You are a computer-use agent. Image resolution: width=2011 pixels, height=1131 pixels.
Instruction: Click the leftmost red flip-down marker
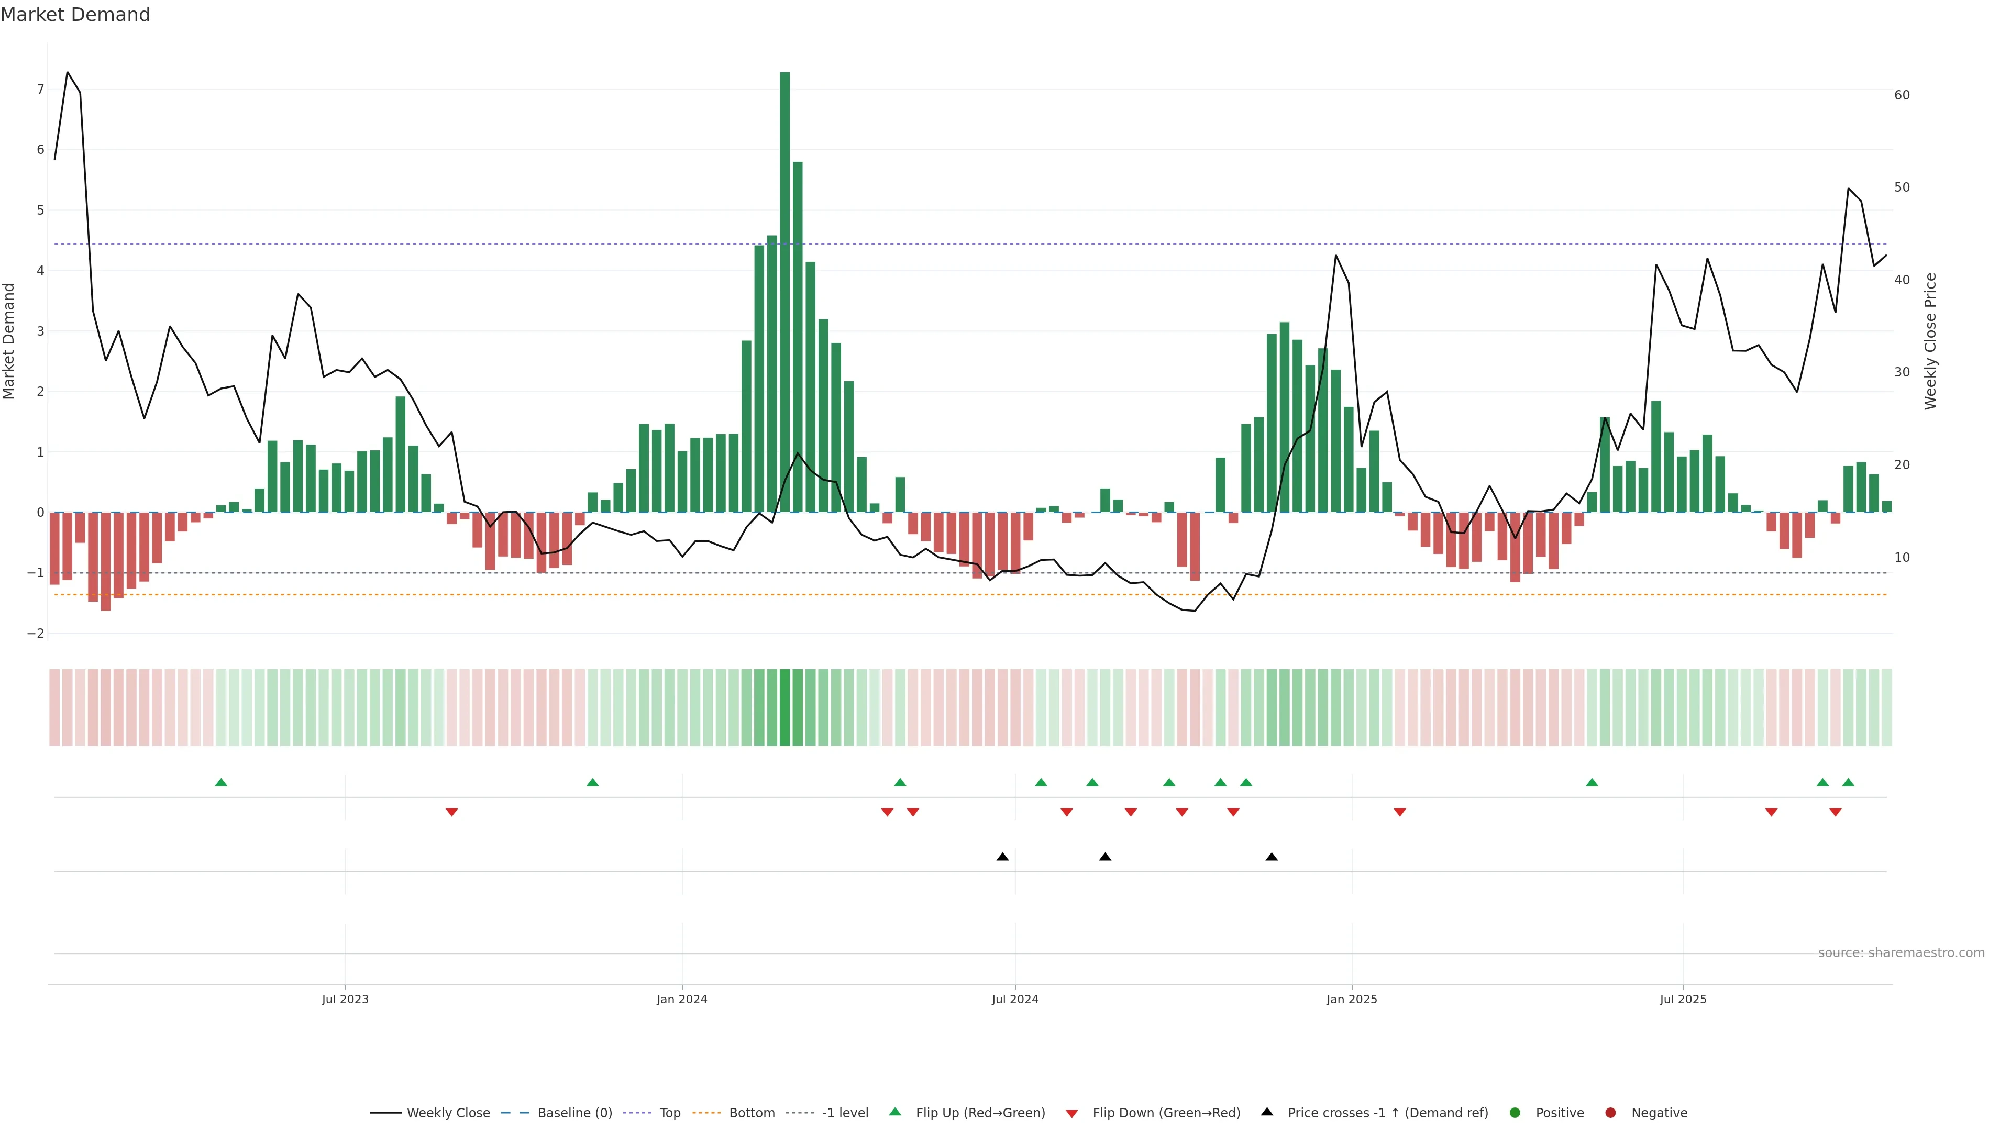451,813
